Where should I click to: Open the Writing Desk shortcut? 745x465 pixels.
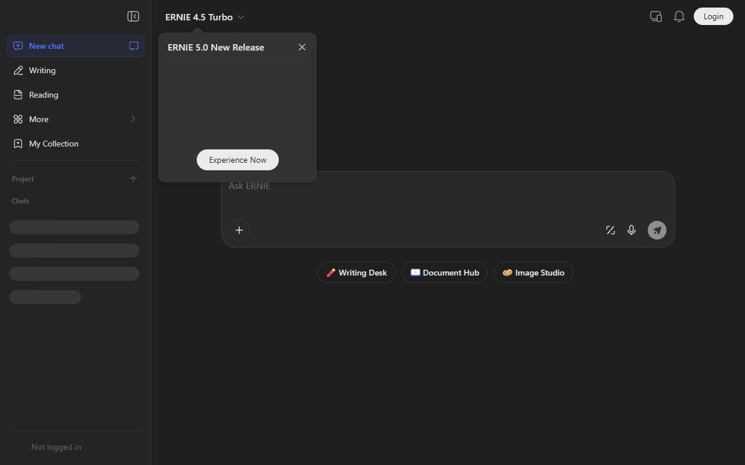point(356,272)
